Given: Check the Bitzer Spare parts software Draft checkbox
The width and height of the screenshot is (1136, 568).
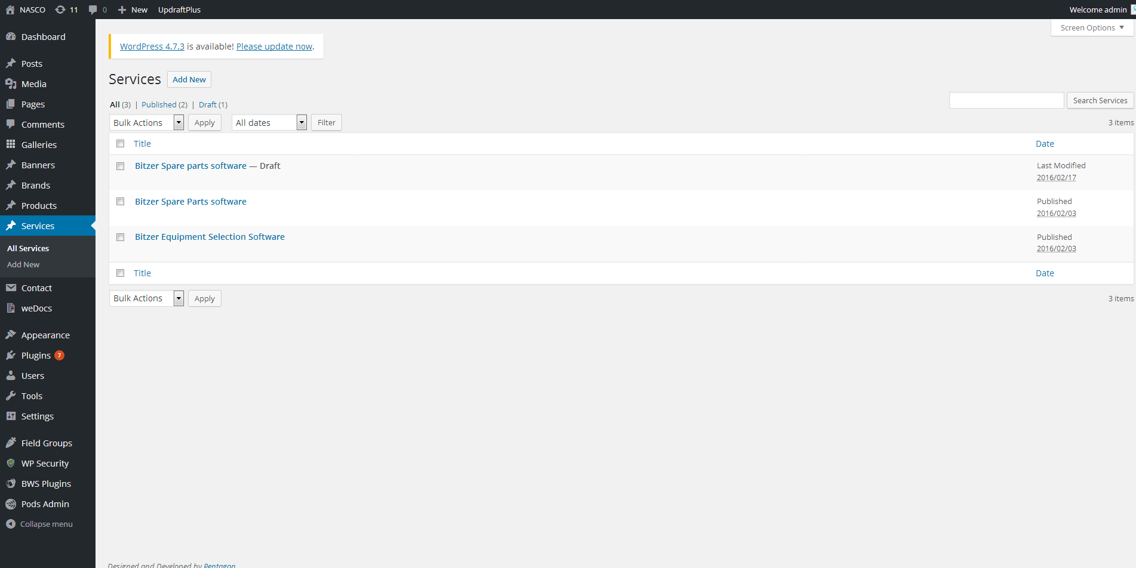Looking at the screenshot, I should click(x=120, y=166).
